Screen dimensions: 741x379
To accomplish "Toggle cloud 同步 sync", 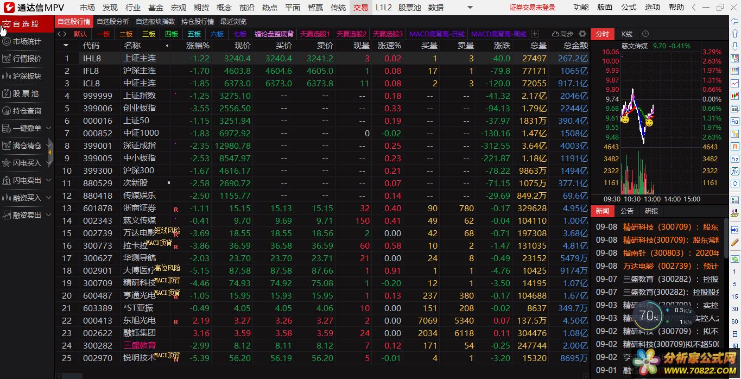I will 562,34.
